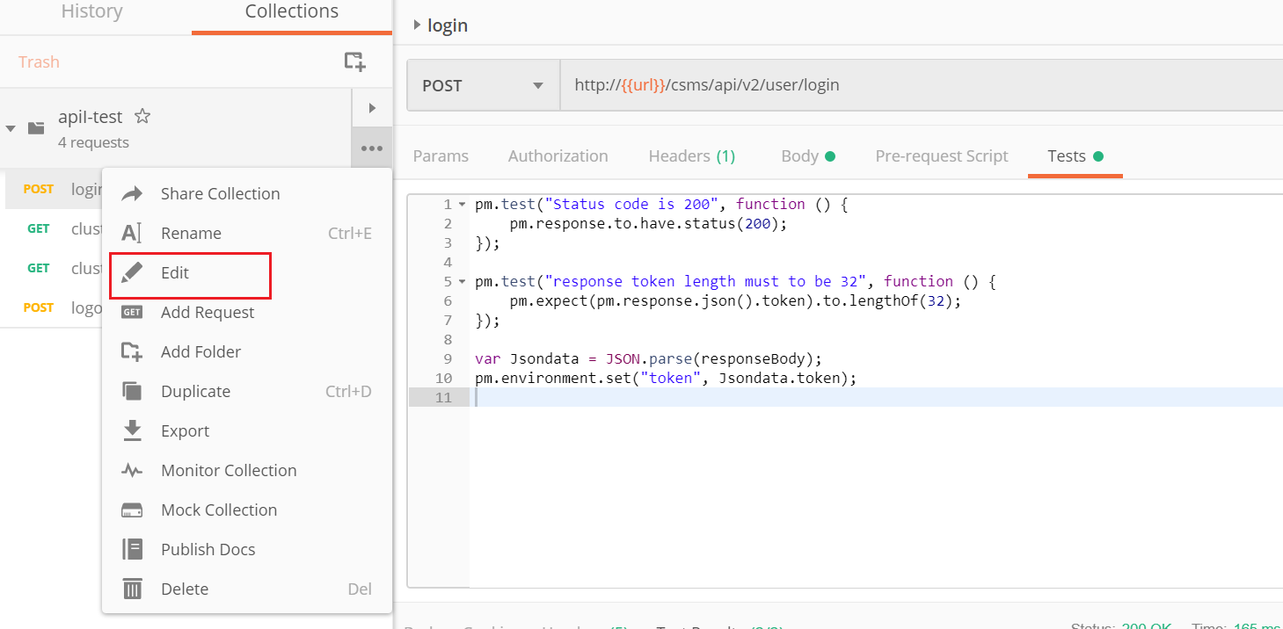Click the Mock Collection server icon
Viewport: 1283px width, 629px height.
(132, 510)
